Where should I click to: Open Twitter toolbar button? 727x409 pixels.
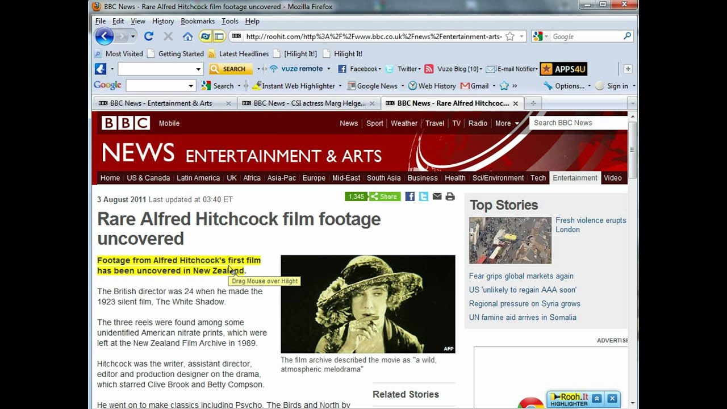click(x=402, y=69)
